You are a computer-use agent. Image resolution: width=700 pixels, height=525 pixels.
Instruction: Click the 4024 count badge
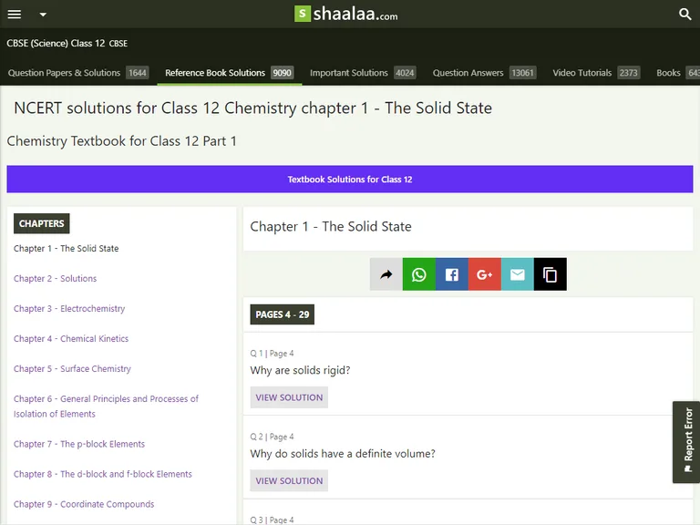pyautogui.click(x=405, y=73)
